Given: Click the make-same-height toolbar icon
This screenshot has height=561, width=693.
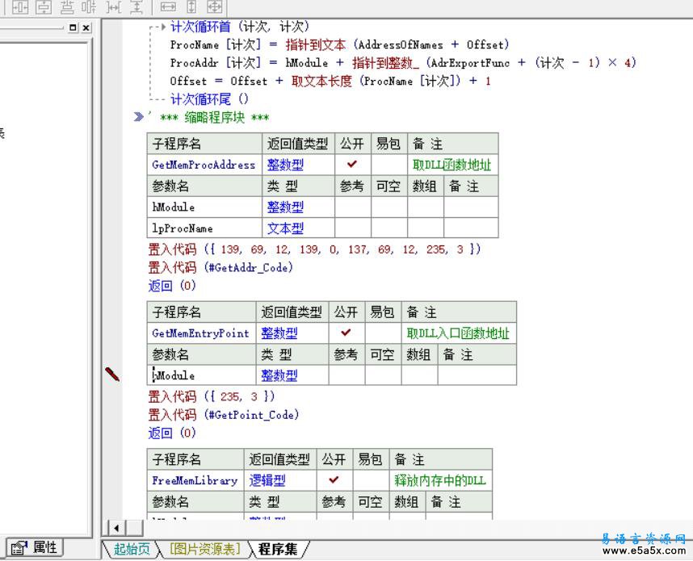Looking at the screenshot, I should pos(192,6).
